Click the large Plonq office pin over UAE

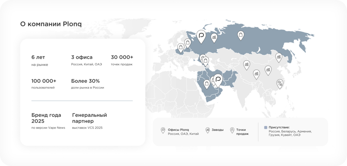218,80
